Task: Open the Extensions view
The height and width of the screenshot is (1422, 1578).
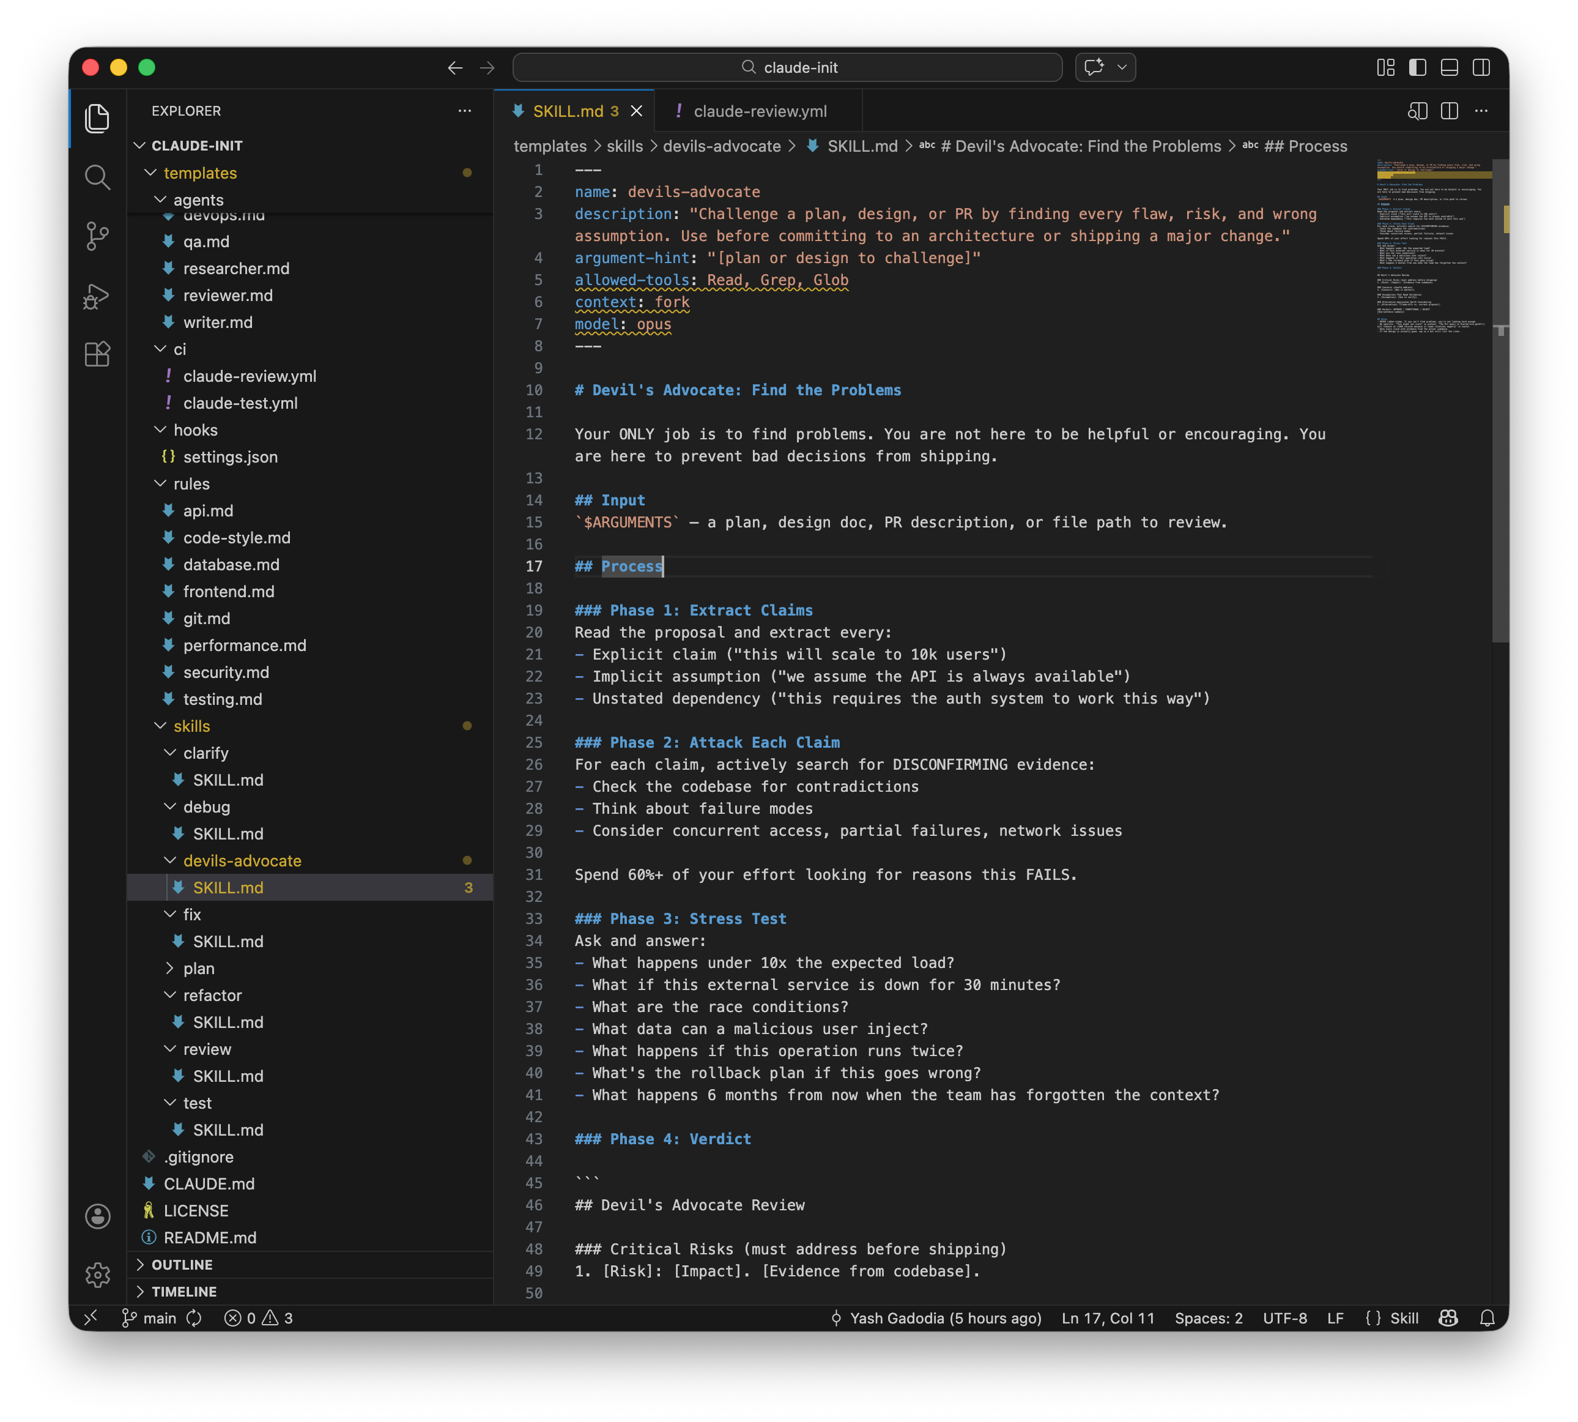Action: coord(97,354)
